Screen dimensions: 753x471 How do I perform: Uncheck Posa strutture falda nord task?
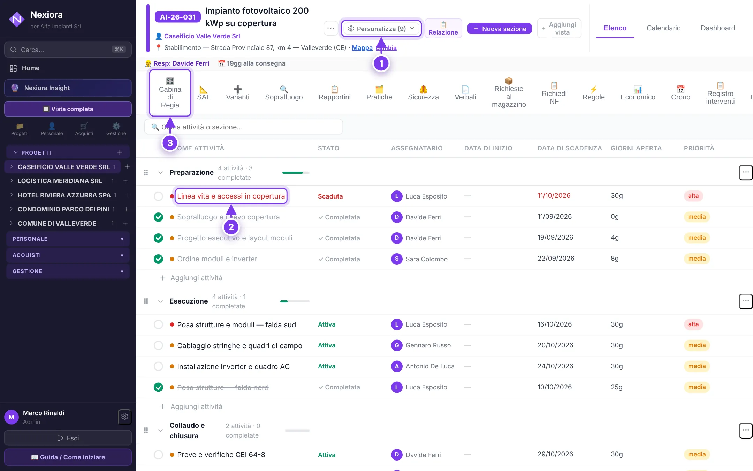(158, 387)
